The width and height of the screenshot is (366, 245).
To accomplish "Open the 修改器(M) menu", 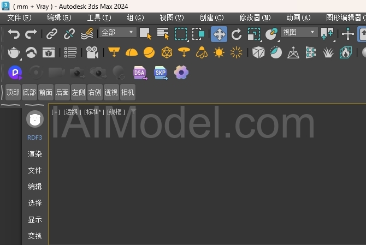I will tap(255, 17).
